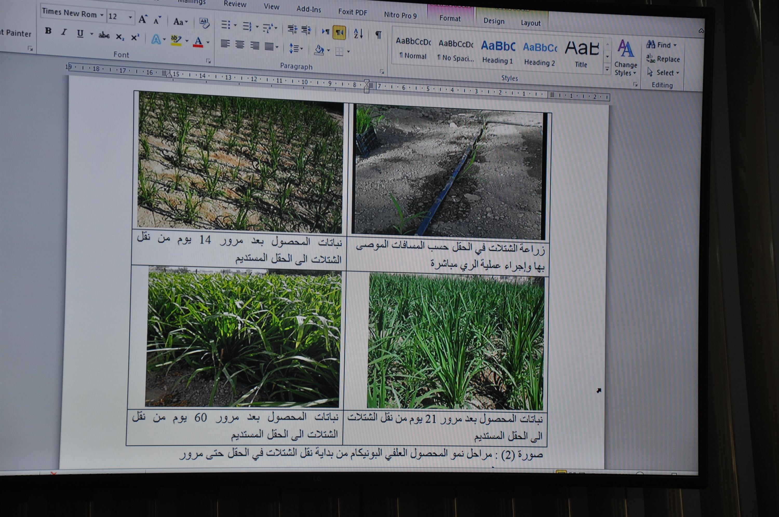Open Paragraph dialog launcher
Screen dimensions: 779x517
(382, 72)
